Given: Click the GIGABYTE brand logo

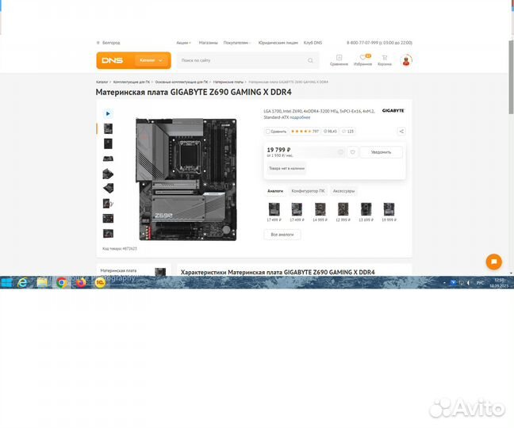Looking at the screenshot, I should (393, 111).
